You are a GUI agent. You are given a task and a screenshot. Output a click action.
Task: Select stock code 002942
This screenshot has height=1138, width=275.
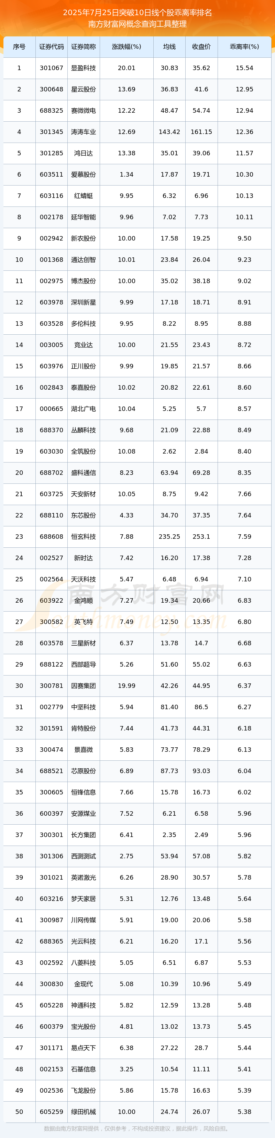click(51, 238)
